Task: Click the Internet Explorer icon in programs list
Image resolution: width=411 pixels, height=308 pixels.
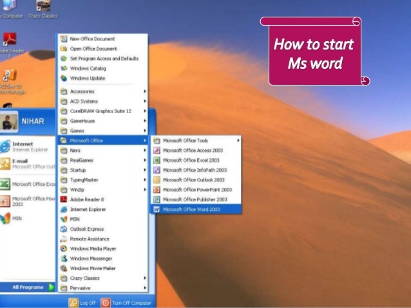Action: (64, 210)
